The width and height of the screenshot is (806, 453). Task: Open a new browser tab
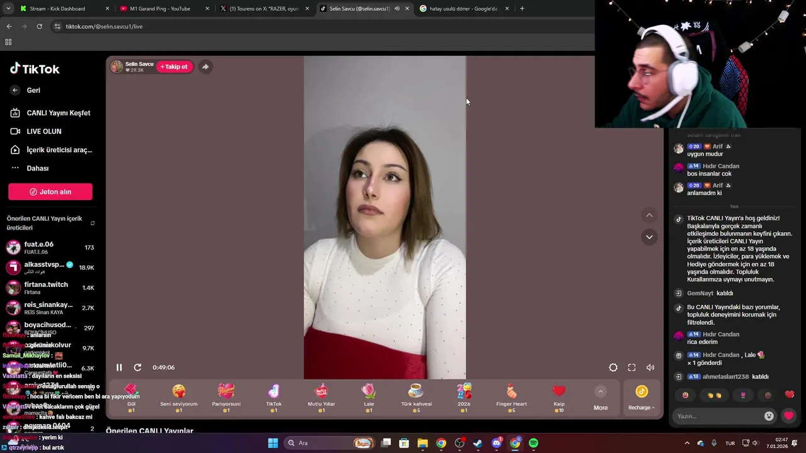click(x=522, y=9)
